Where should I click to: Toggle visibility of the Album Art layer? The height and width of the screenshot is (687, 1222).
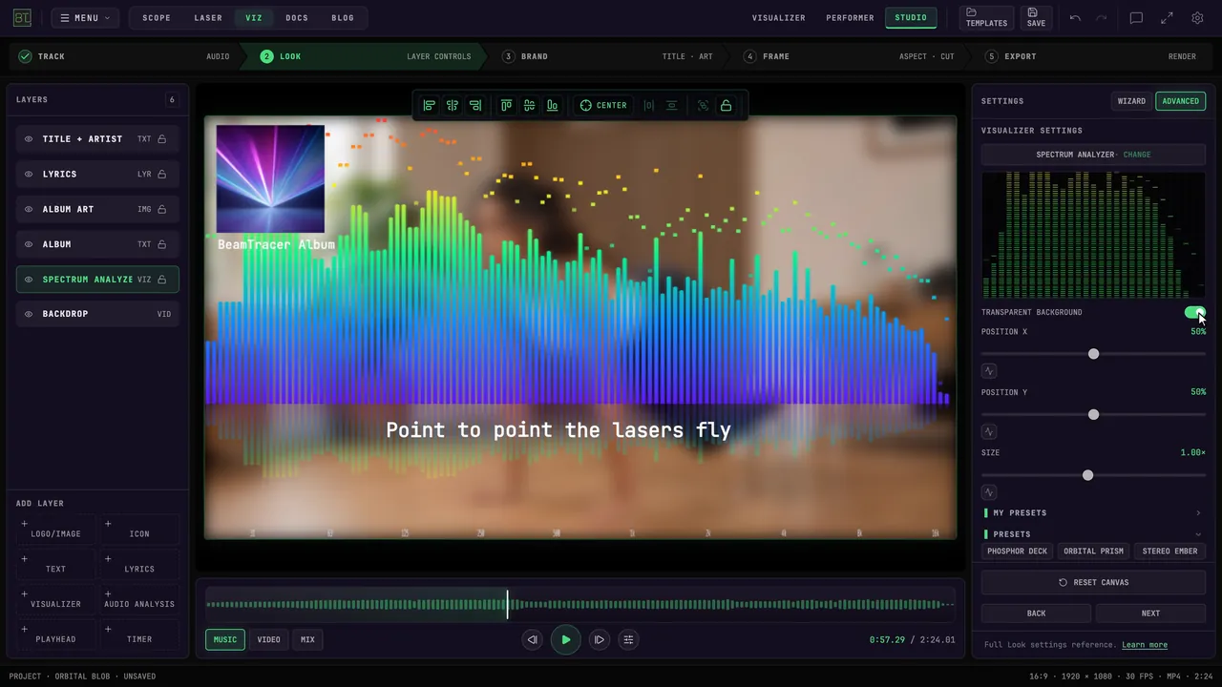click(x=29, y=209)
